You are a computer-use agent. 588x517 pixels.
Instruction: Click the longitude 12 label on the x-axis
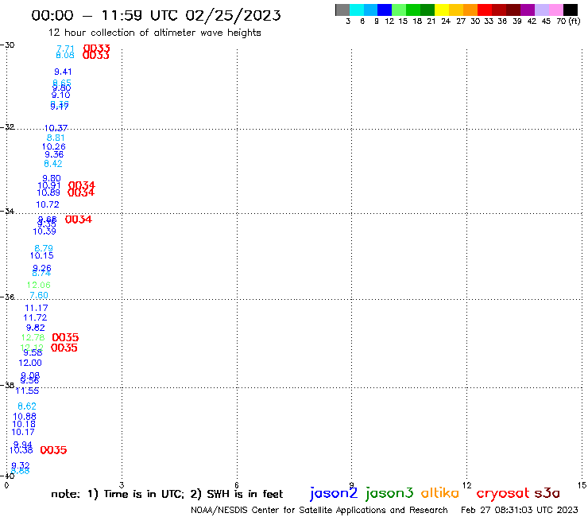click(x=466, y=485)
